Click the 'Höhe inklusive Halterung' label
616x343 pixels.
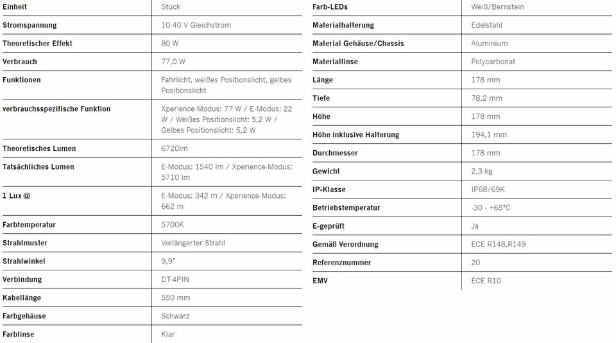355,135
